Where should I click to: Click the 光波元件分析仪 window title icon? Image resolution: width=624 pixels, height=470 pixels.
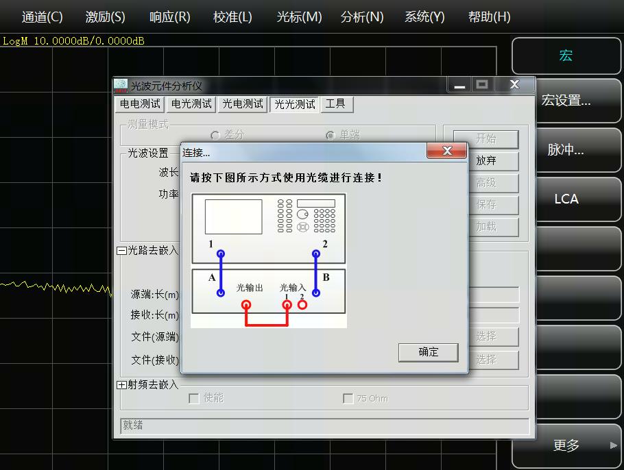[x=121, y=86]
